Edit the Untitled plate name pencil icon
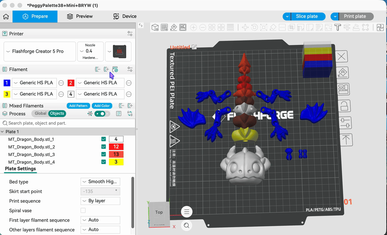 [x=195, y=47]
